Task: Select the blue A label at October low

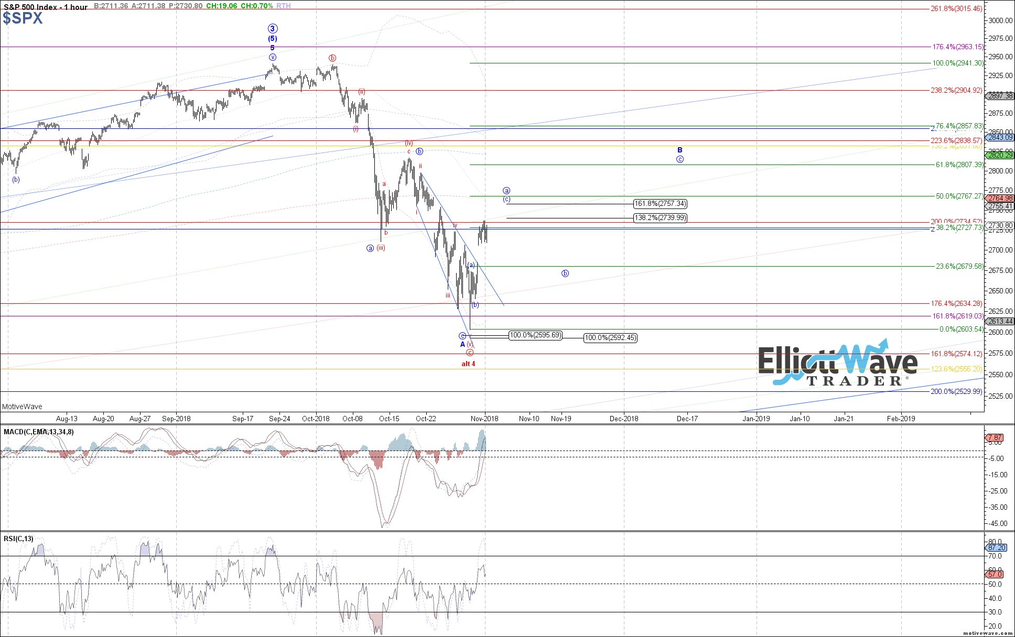Action: click(462, 344)
